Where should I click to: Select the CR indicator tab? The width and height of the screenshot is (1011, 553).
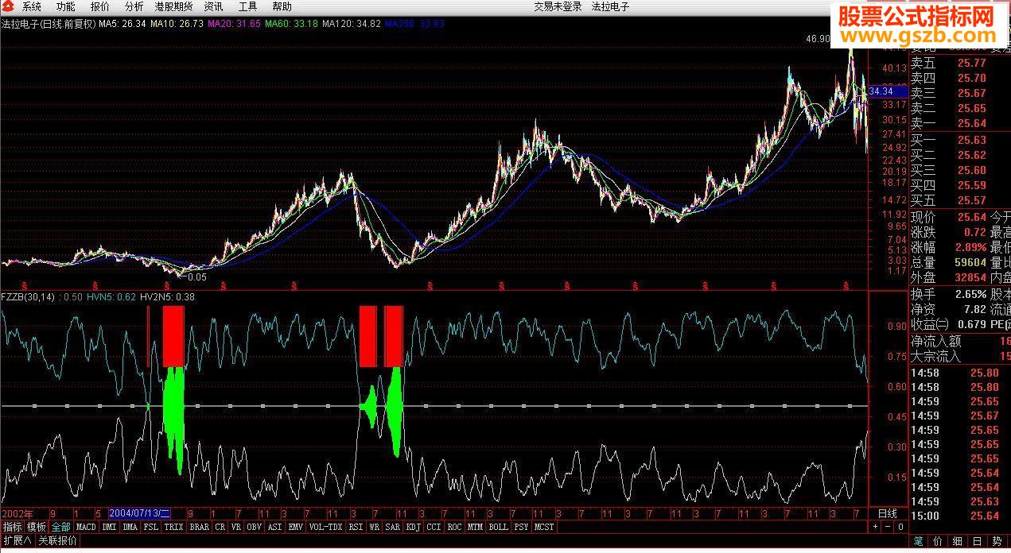click(x=220, y=527)
